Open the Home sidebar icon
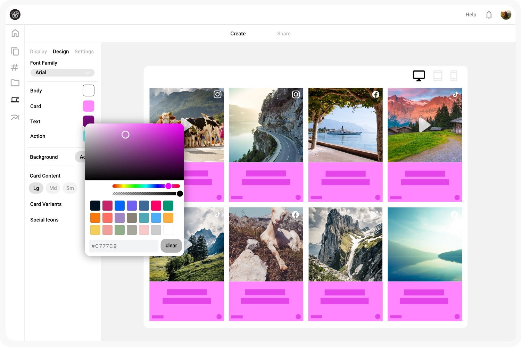 [15, 33]
